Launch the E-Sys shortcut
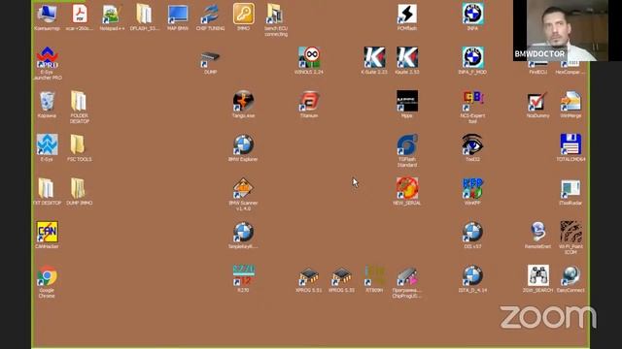The height and width of the screenshot is (349, 622). 47,144
